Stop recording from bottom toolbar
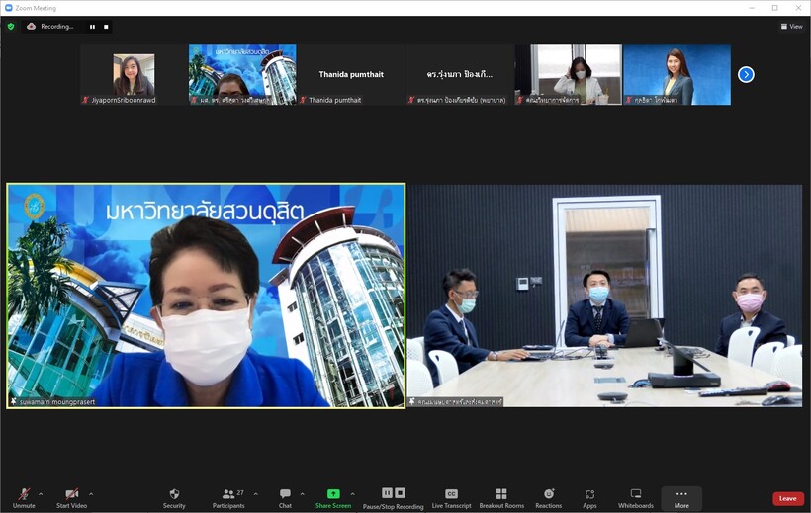 (x=401, y=493)
